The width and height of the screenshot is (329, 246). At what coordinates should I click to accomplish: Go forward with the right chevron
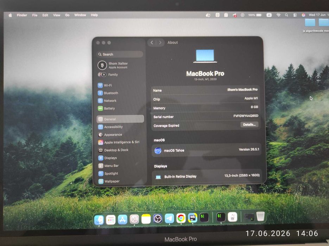pos(160,43)
